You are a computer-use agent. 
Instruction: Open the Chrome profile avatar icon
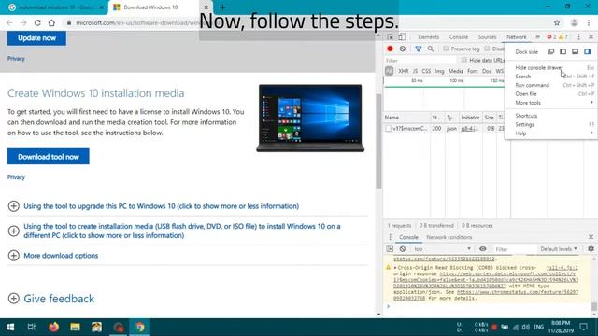574,22
